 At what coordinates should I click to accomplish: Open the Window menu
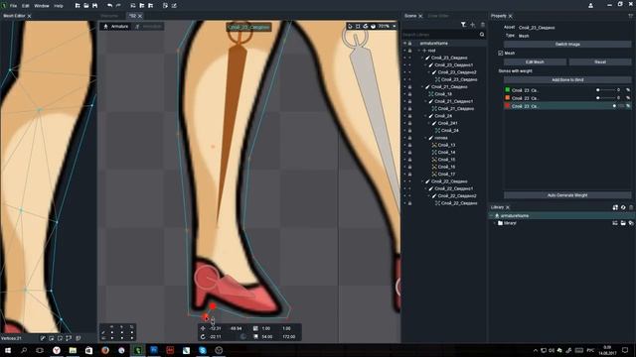click(42, 6)
